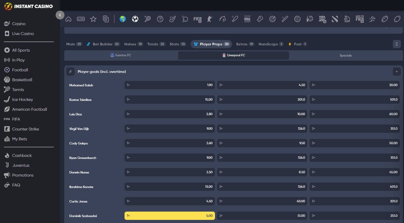Viewport: 404px width, 223px height.
Task: Bet Darwin Nunez 2+ goals at 8.50
Action: point(262,172)
